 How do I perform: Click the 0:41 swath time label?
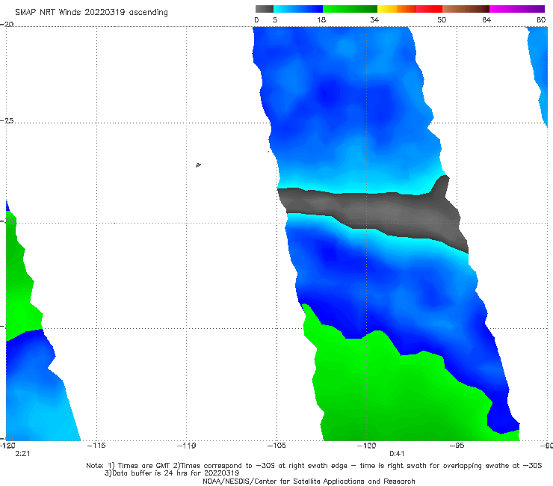[397, 454]
